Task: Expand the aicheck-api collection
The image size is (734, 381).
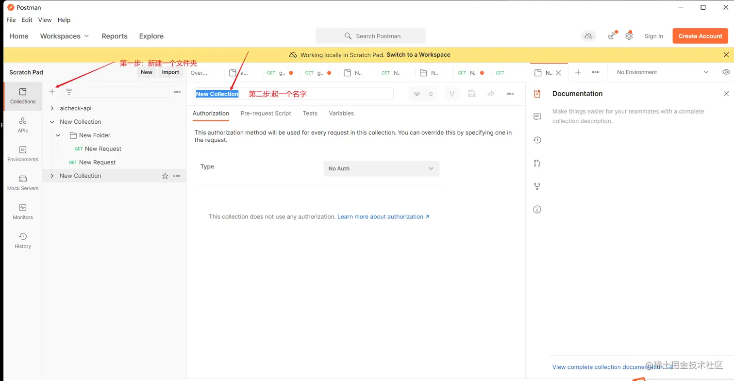Action: click(x=52, y=108)
